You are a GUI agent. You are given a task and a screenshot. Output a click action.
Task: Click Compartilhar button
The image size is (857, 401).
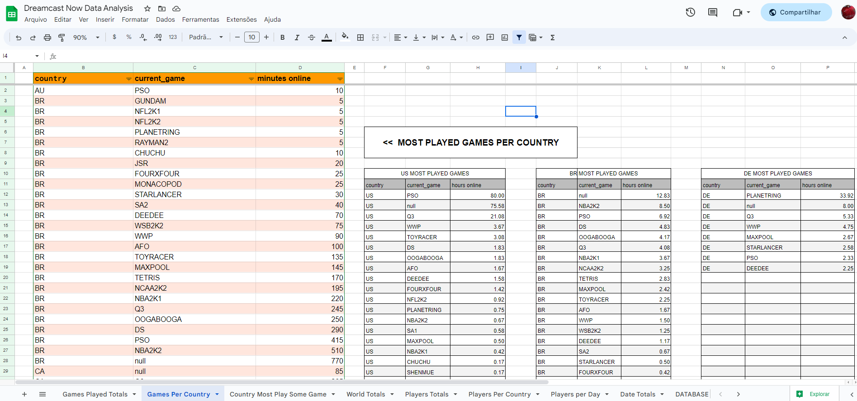tap(796, 12)
